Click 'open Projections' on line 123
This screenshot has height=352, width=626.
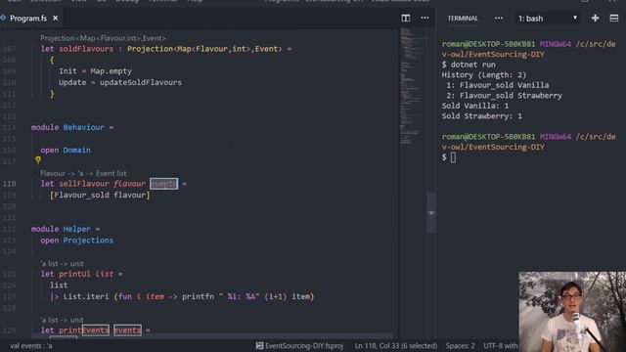[x=76, y=241]
